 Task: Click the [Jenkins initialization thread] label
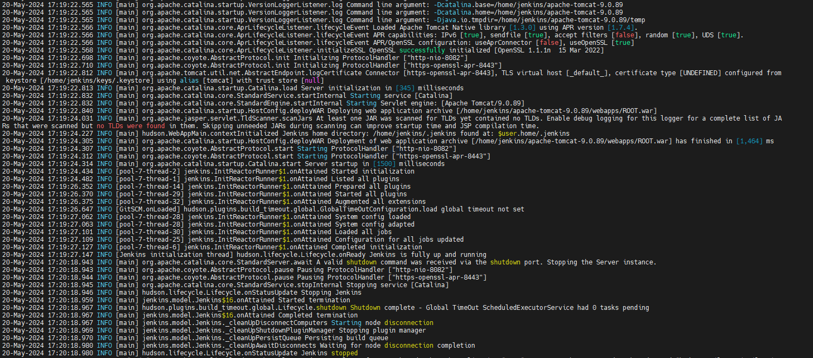point(175,254)
